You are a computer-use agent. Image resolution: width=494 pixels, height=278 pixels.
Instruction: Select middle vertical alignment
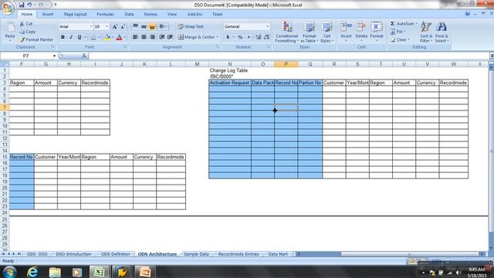point(144,27)
